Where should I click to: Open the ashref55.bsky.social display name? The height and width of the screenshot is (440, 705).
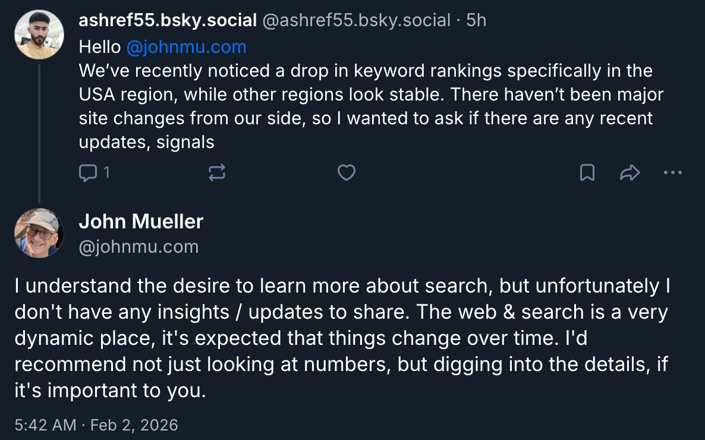[167, 20]
